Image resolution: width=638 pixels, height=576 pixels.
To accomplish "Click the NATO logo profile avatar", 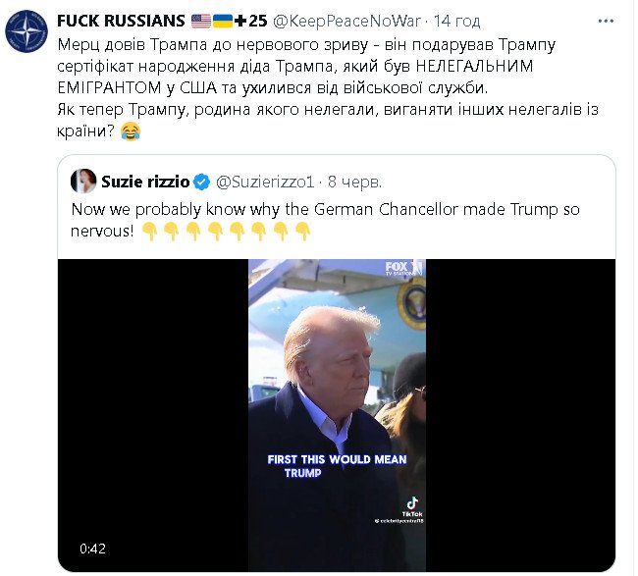I will (27, 31).
